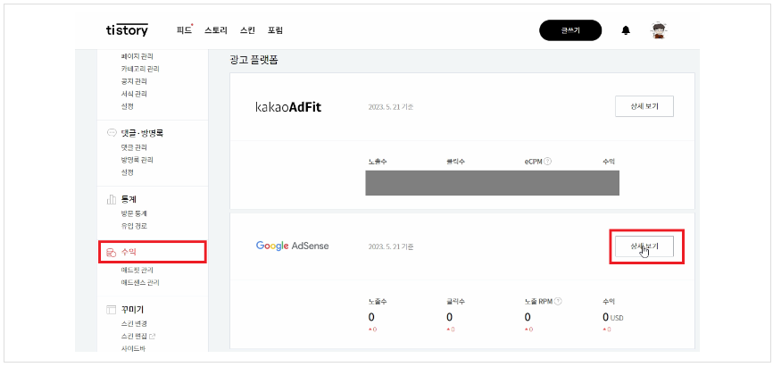The image size is (773, 367).
Task: Click the AdSense 클릭수 label
Action: [x=456, y=302]
